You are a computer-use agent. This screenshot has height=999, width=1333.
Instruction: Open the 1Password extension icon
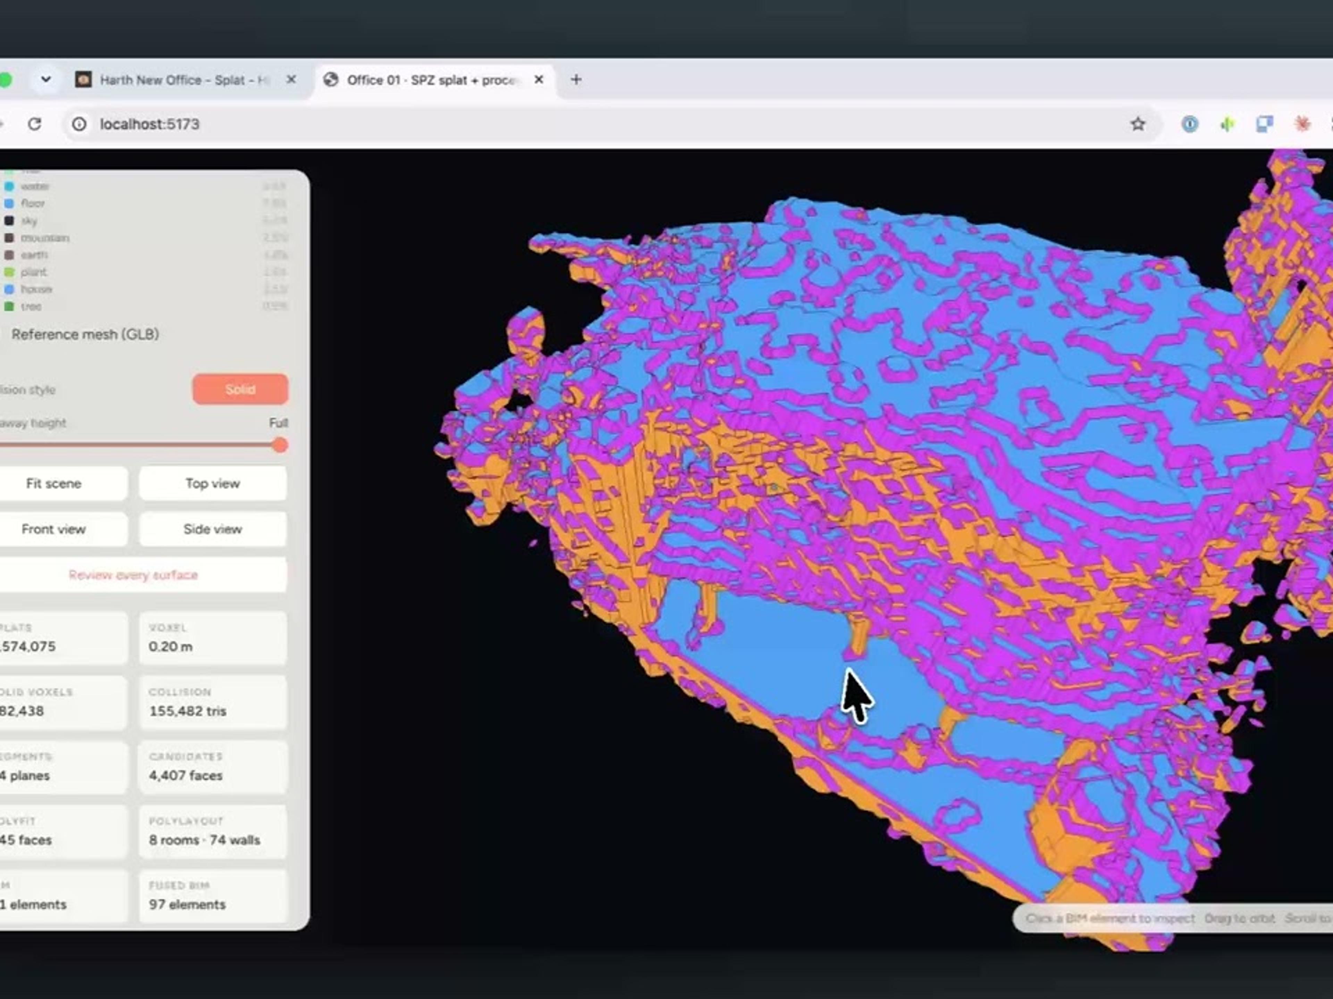[1190, 124]
